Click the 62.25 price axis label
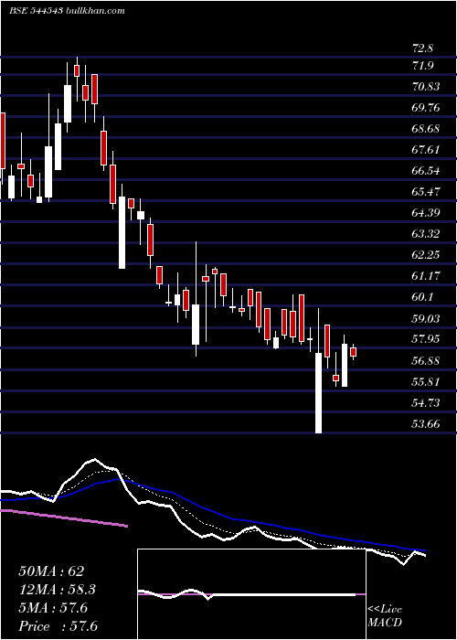This screenshot has height=640, width=457. click(x=426, y=255)
